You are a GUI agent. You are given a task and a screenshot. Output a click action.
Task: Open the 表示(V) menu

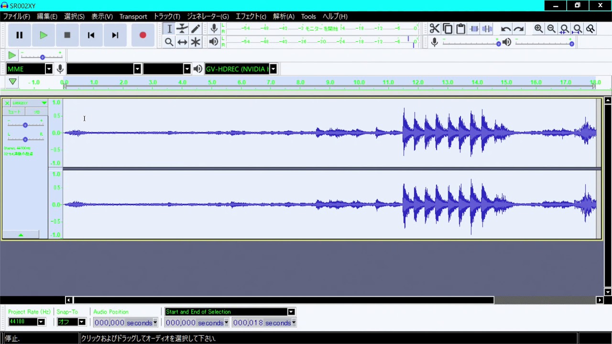coord(102,16)
